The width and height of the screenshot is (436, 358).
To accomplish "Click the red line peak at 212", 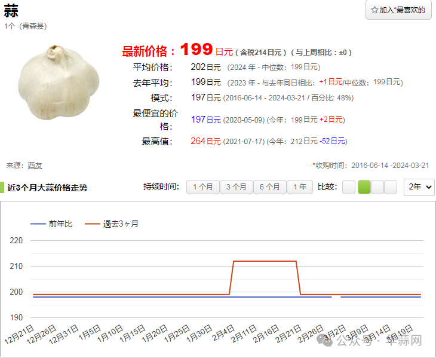I will (264, 261).
